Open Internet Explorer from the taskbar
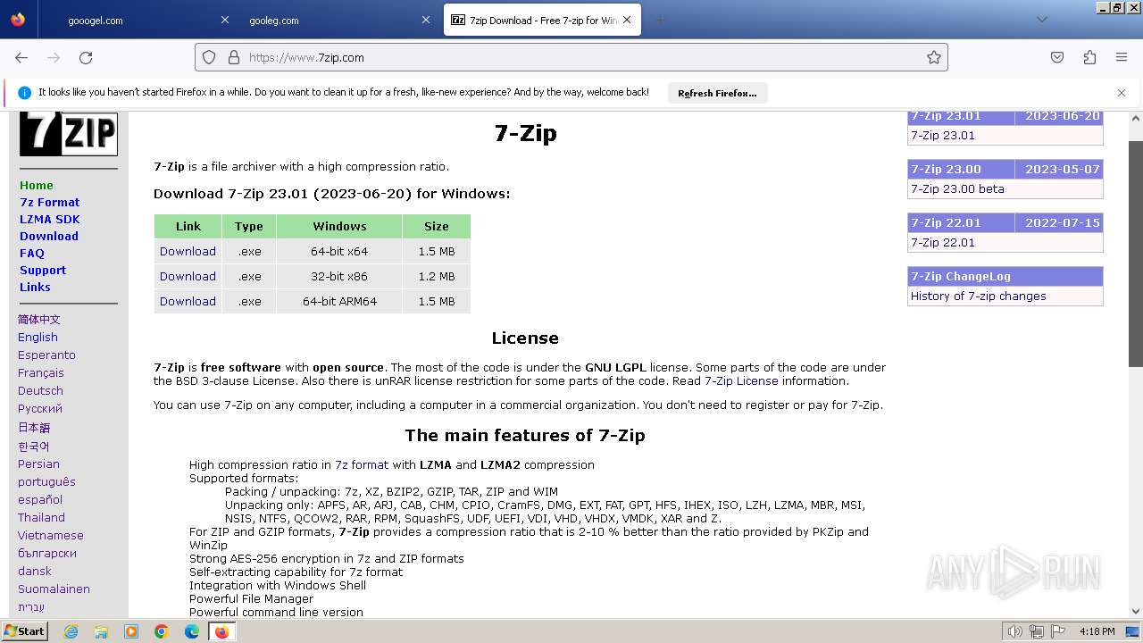 (x=71, y=631)
